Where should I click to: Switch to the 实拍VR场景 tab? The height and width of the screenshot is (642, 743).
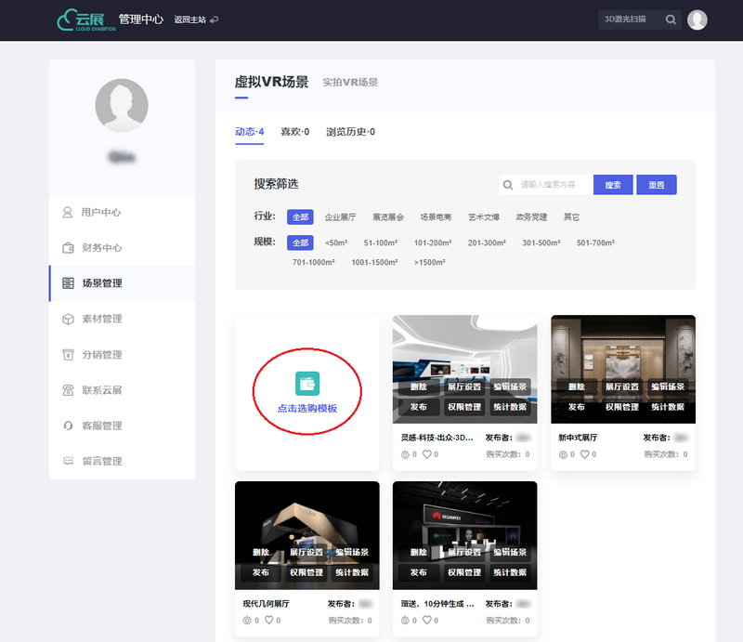tap(349, 82)
